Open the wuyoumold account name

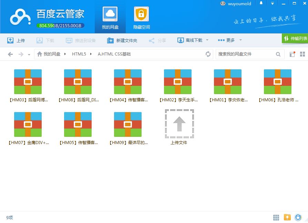coord(239,3)
